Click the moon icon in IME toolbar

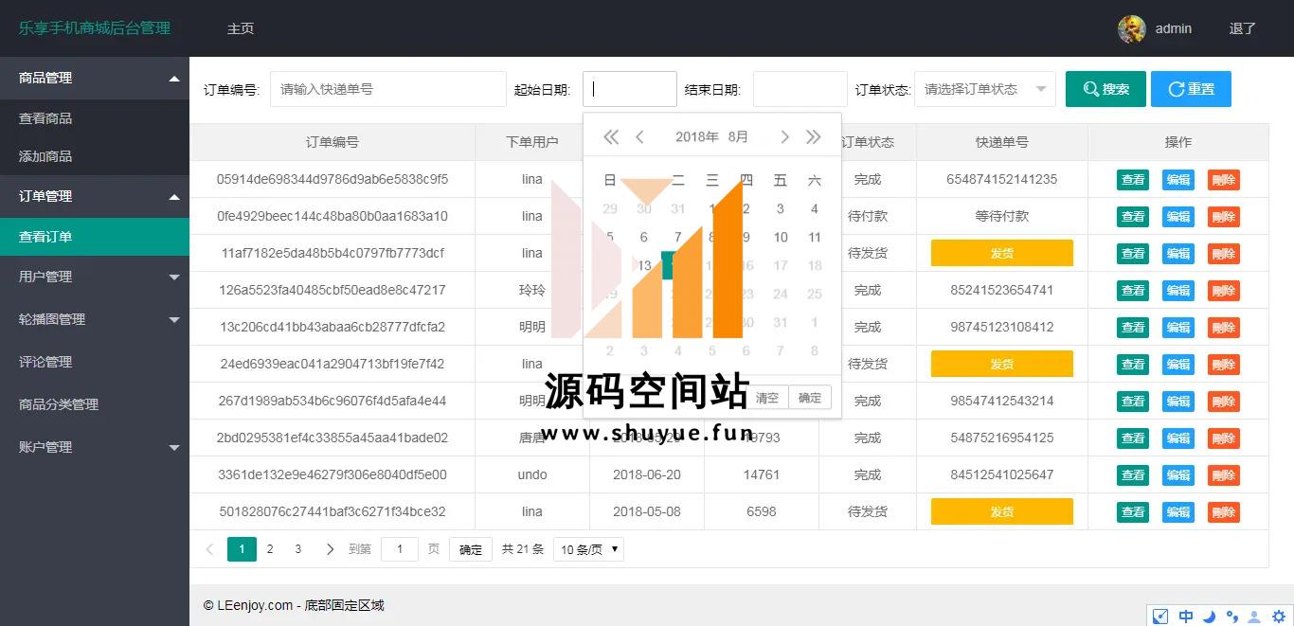coord(1209,617)
